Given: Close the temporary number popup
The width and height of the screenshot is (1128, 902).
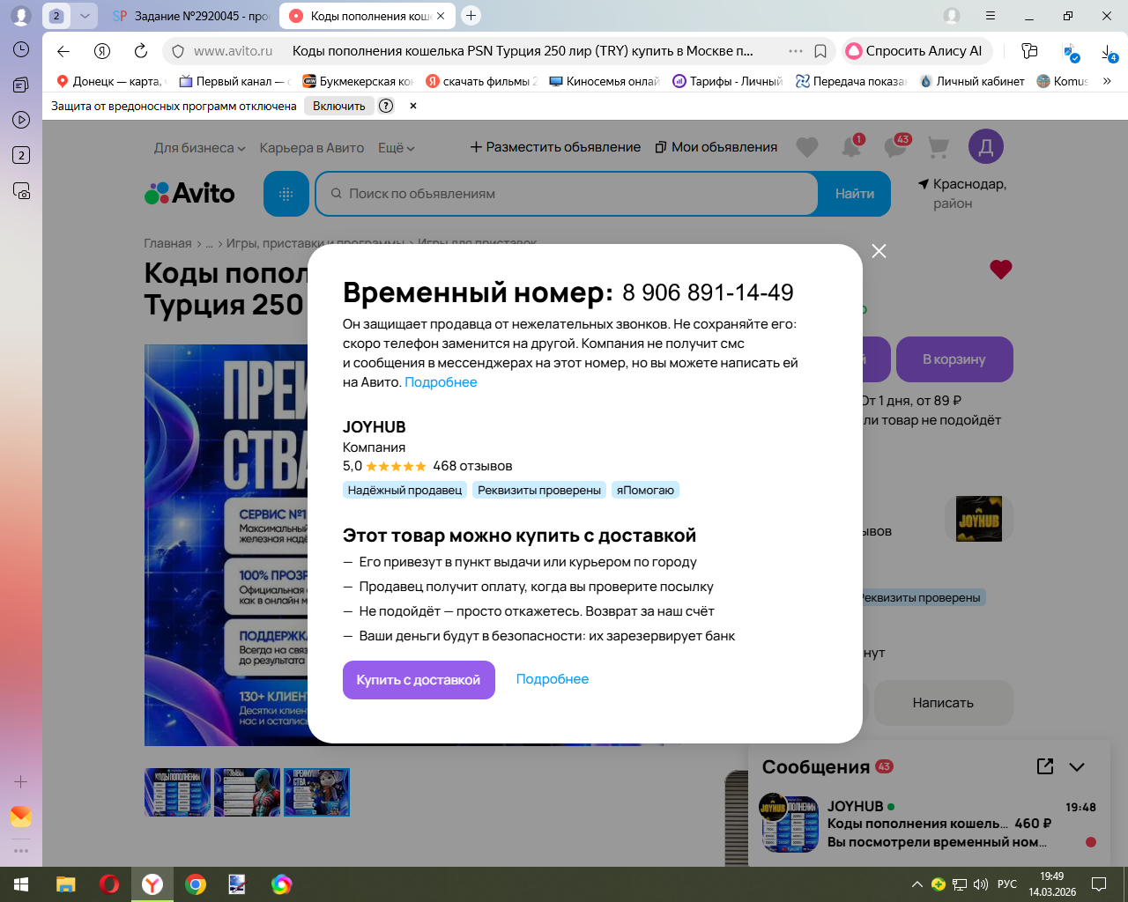Looking at the screenshot, I should 879,251.
